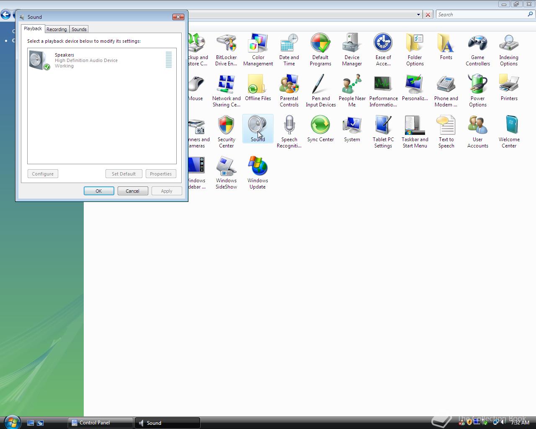The image size is (536, 429).
Task: Switch to the Sounds tab
Action: [x=79, y=29]
